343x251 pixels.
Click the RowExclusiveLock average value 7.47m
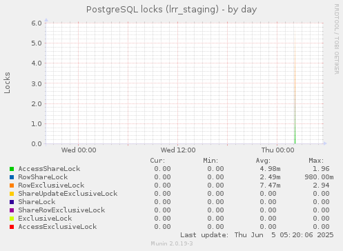[270, 185]
